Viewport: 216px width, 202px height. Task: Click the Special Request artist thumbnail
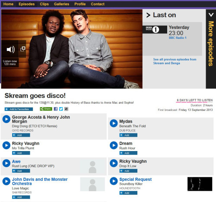200,184
